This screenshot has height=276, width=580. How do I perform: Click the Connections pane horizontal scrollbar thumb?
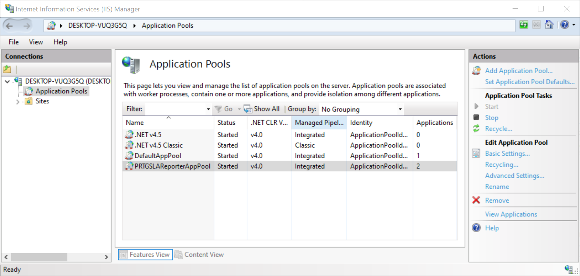(x=39, y=257)
